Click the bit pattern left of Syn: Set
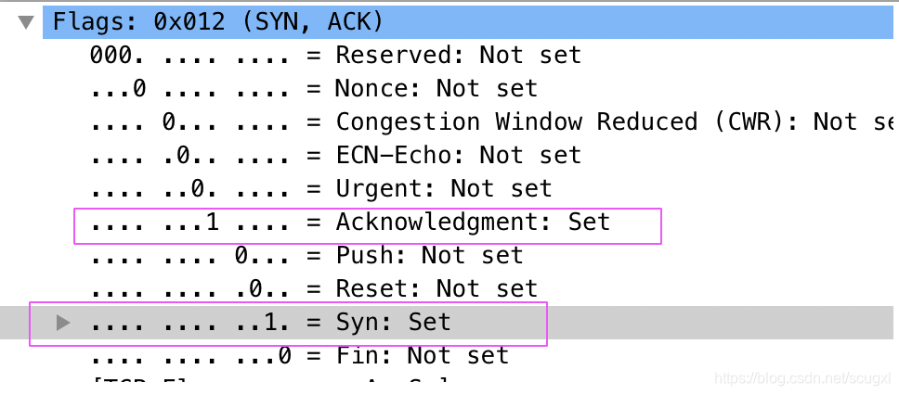899x395 pixels. [x=189, y=323]
